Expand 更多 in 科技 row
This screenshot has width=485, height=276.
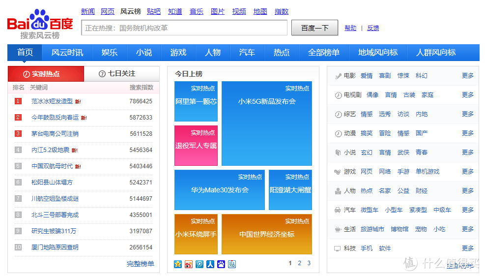pyautogui.click(x=468, y=248)
